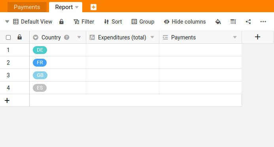Open the share view icon
Viewport: 274px width, 147px height.
tap(248, 22)
